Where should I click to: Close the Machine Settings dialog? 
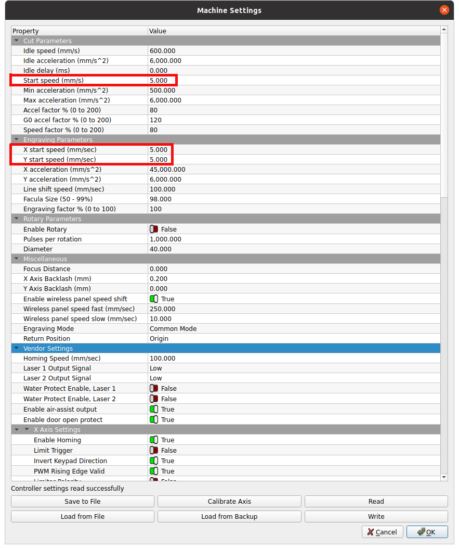pyautogui.click(x=444, y=10)
